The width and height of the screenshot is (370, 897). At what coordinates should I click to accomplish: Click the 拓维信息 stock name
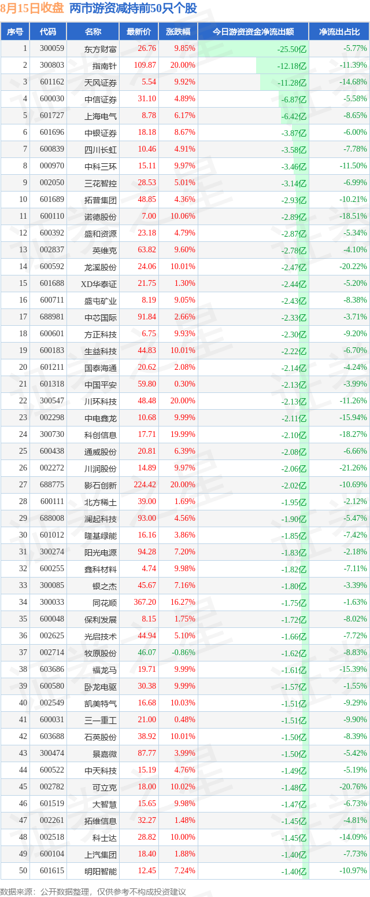[x=101, y=821]
